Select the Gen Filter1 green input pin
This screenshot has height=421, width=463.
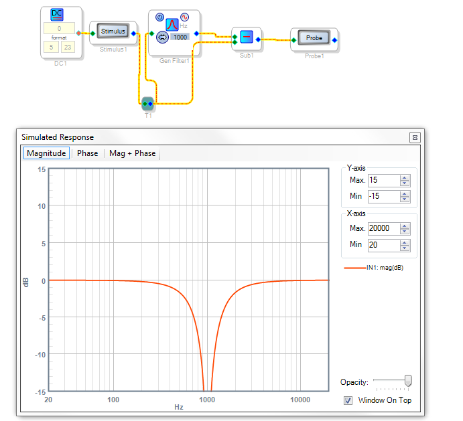click(152, 33)
